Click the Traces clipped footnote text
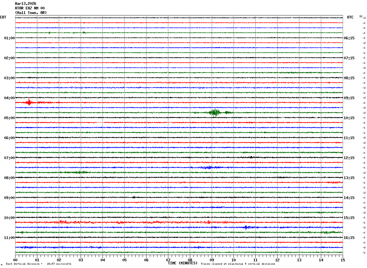 point(238,264)
